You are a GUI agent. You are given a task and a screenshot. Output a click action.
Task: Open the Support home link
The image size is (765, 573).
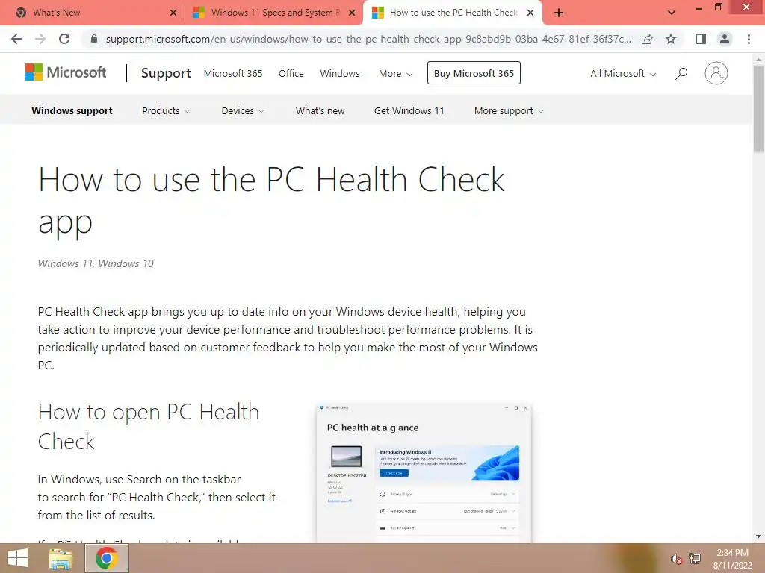166,73
